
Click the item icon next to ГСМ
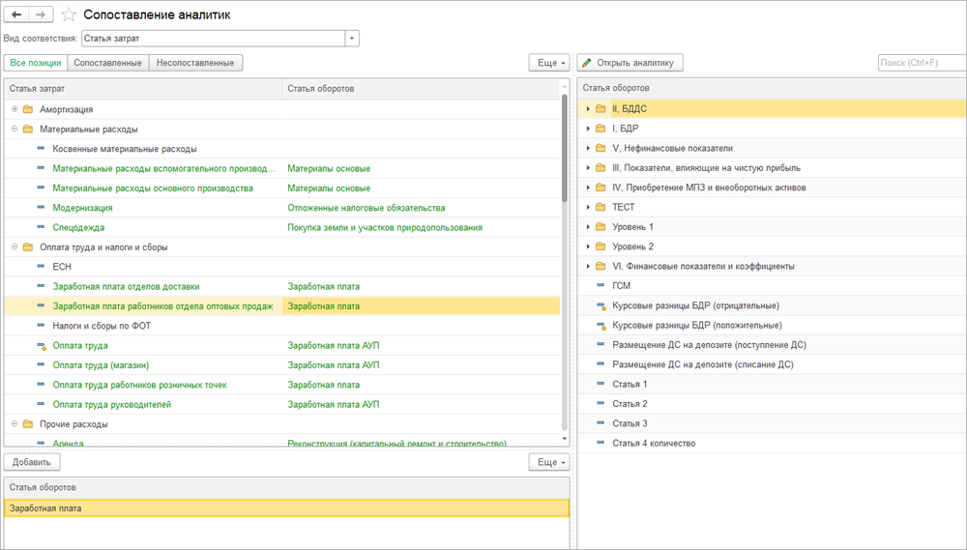click(x=601, y=286)
